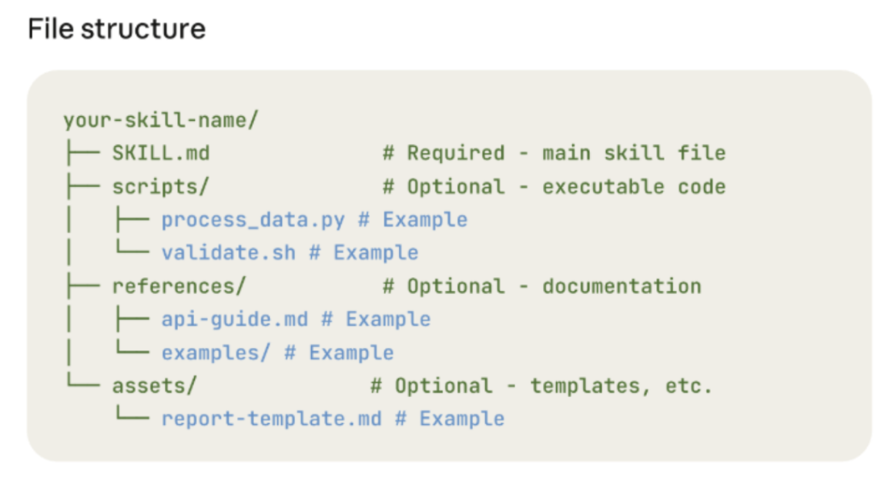Click the File structure heading
Viewport: 888px width, 481px height.
coord(116,29)
